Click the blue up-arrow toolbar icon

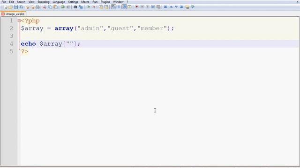coord(171,7)
